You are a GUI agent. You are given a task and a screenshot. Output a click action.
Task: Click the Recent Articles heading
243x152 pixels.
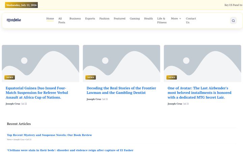click(19, 124)
